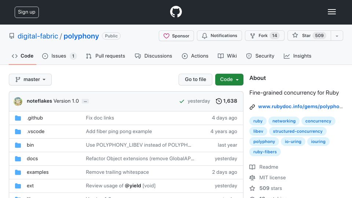
Task: Click the GitHub Octocat logo
Action: [176, 12]
